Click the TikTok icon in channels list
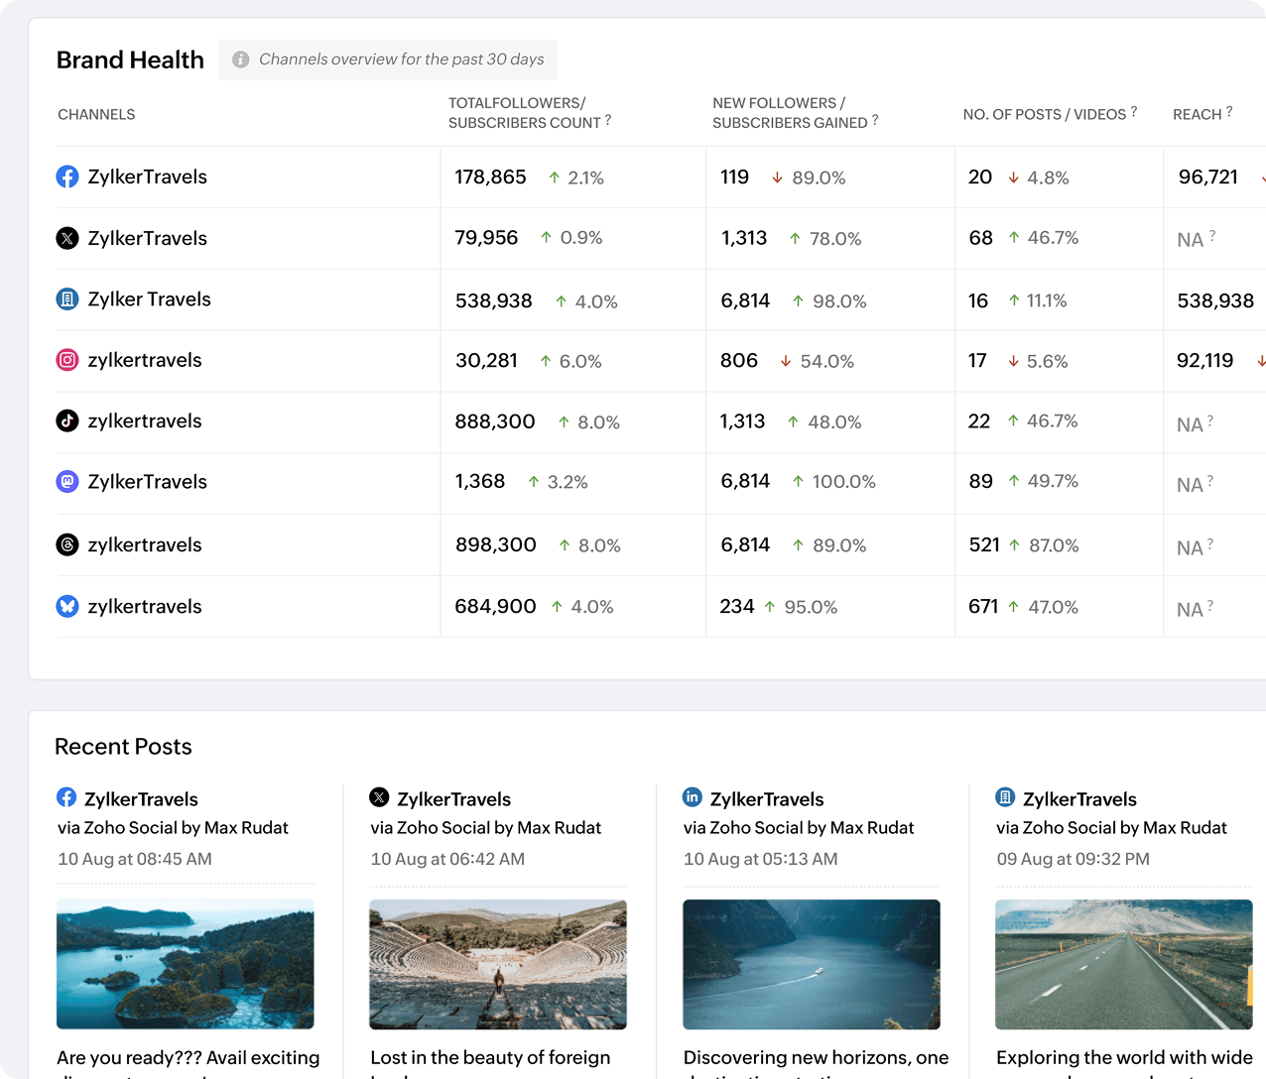Viewport: 1266px width, 1079px height. pyautogui.click(x=67, y=420)
